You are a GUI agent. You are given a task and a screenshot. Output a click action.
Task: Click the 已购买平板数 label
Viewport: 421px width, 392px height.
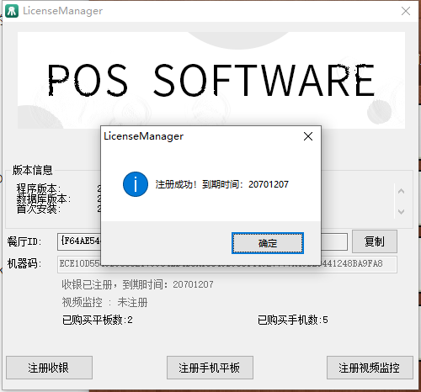(x=97, y=320)
